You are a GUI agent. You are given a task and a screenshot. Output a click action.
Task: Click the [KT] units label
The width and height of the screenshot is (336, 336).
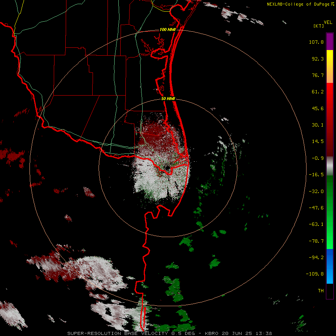pyautogui.click(x=318, y=26)
